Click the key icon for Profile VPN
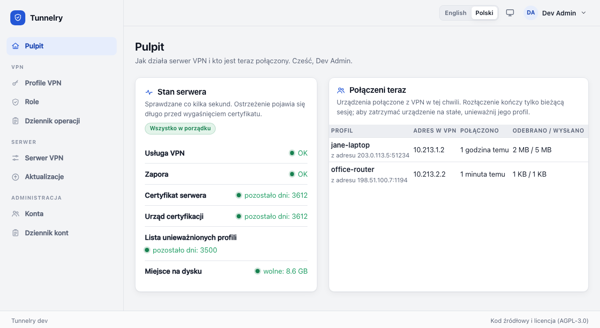This screenshot has height=328, width=600. (x=15, y=83)
